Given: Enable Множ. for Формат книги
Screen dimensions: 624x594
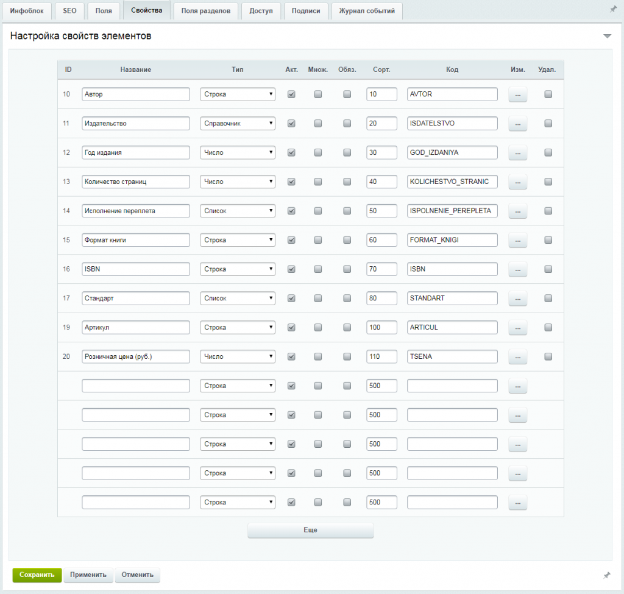Looking at the screenshot, I should (318, 240).
